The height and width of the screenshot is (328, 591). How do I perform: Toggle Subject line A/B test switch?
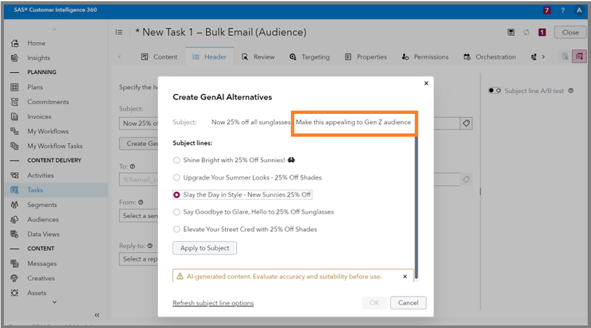click(495, 91)
